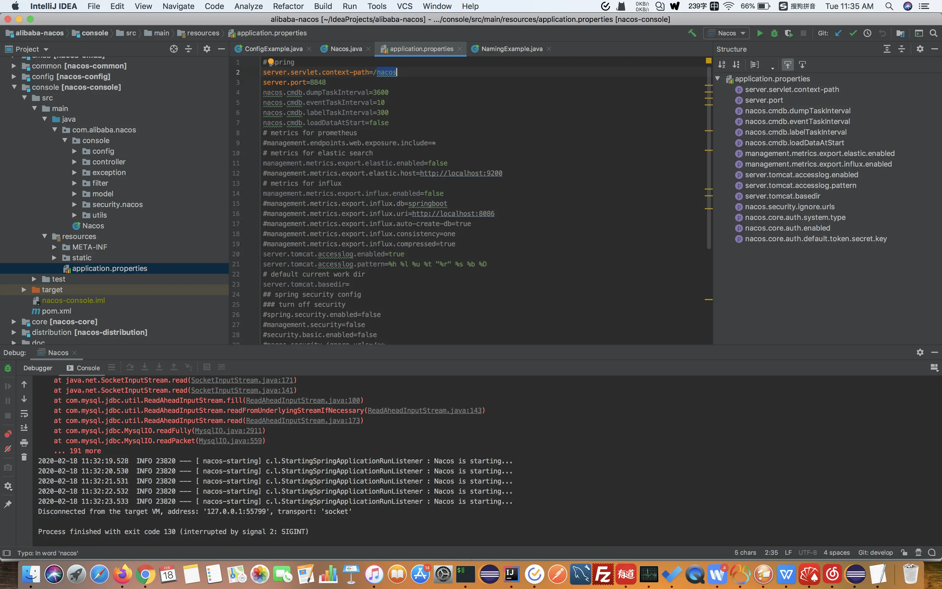Open the VCS menu

coord(404,6)
